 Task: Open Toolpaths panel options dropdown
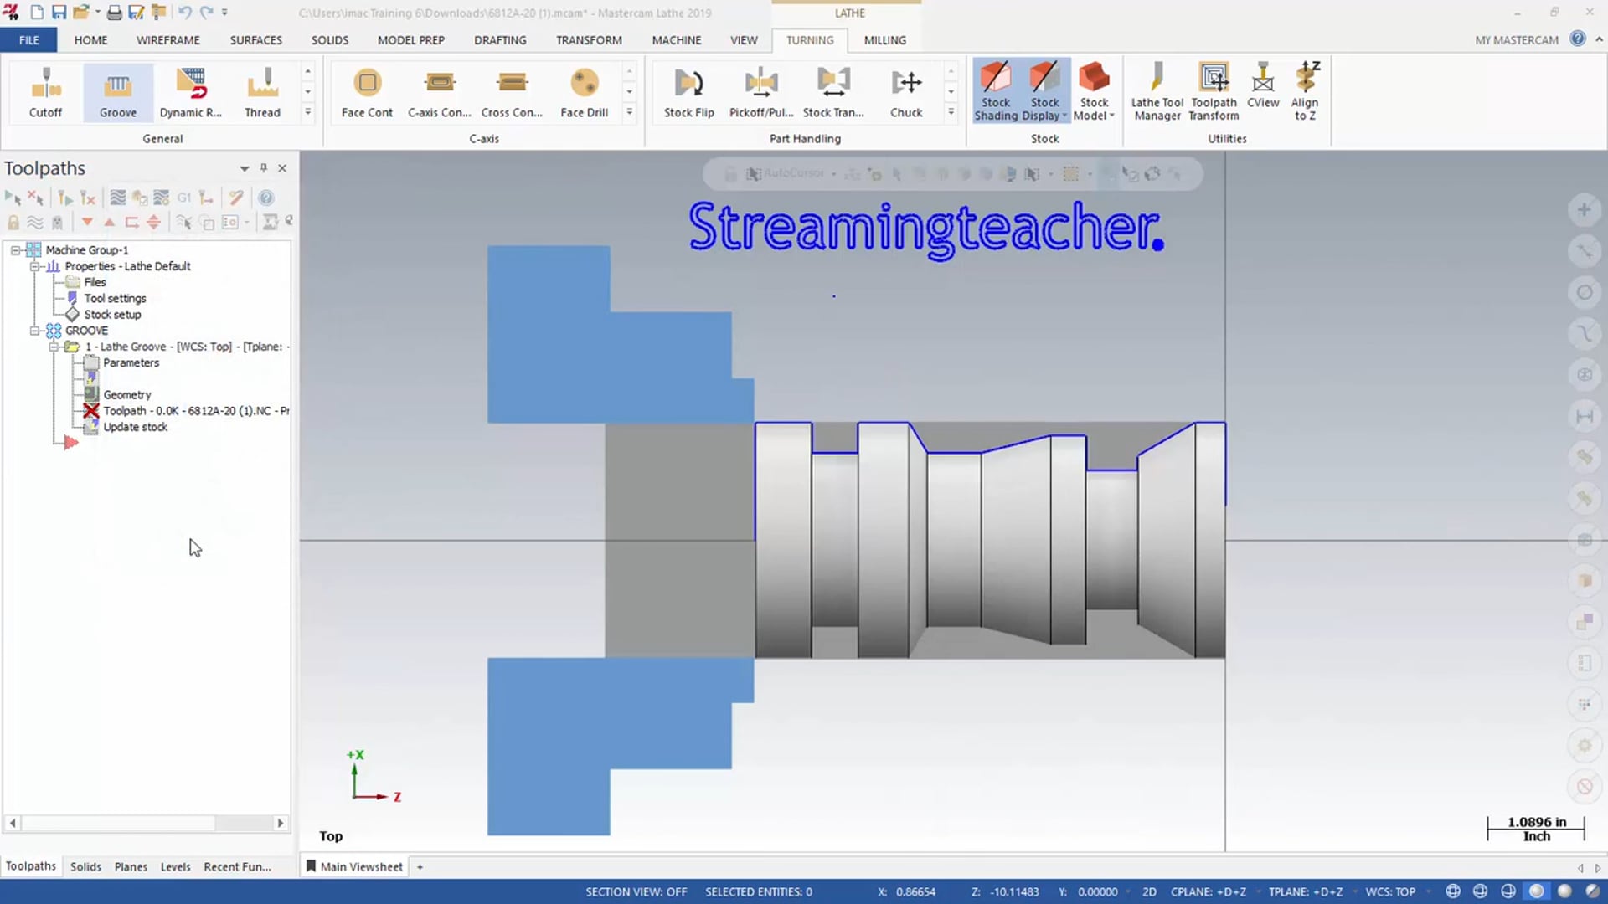pos(245,168)
